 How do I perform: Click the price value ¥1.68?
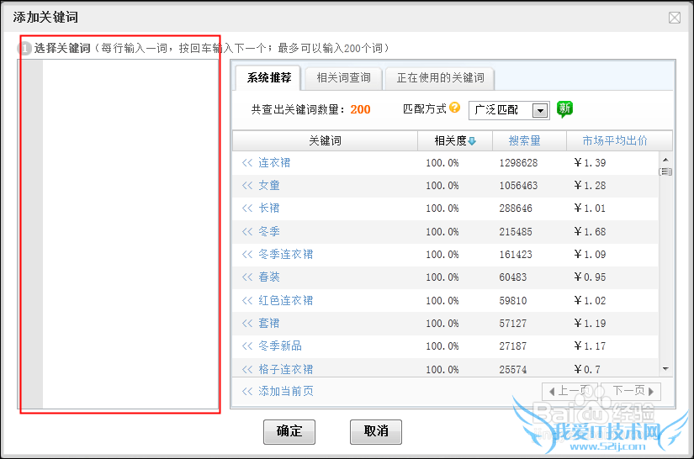pyautogui.click(x=590, y=232)
